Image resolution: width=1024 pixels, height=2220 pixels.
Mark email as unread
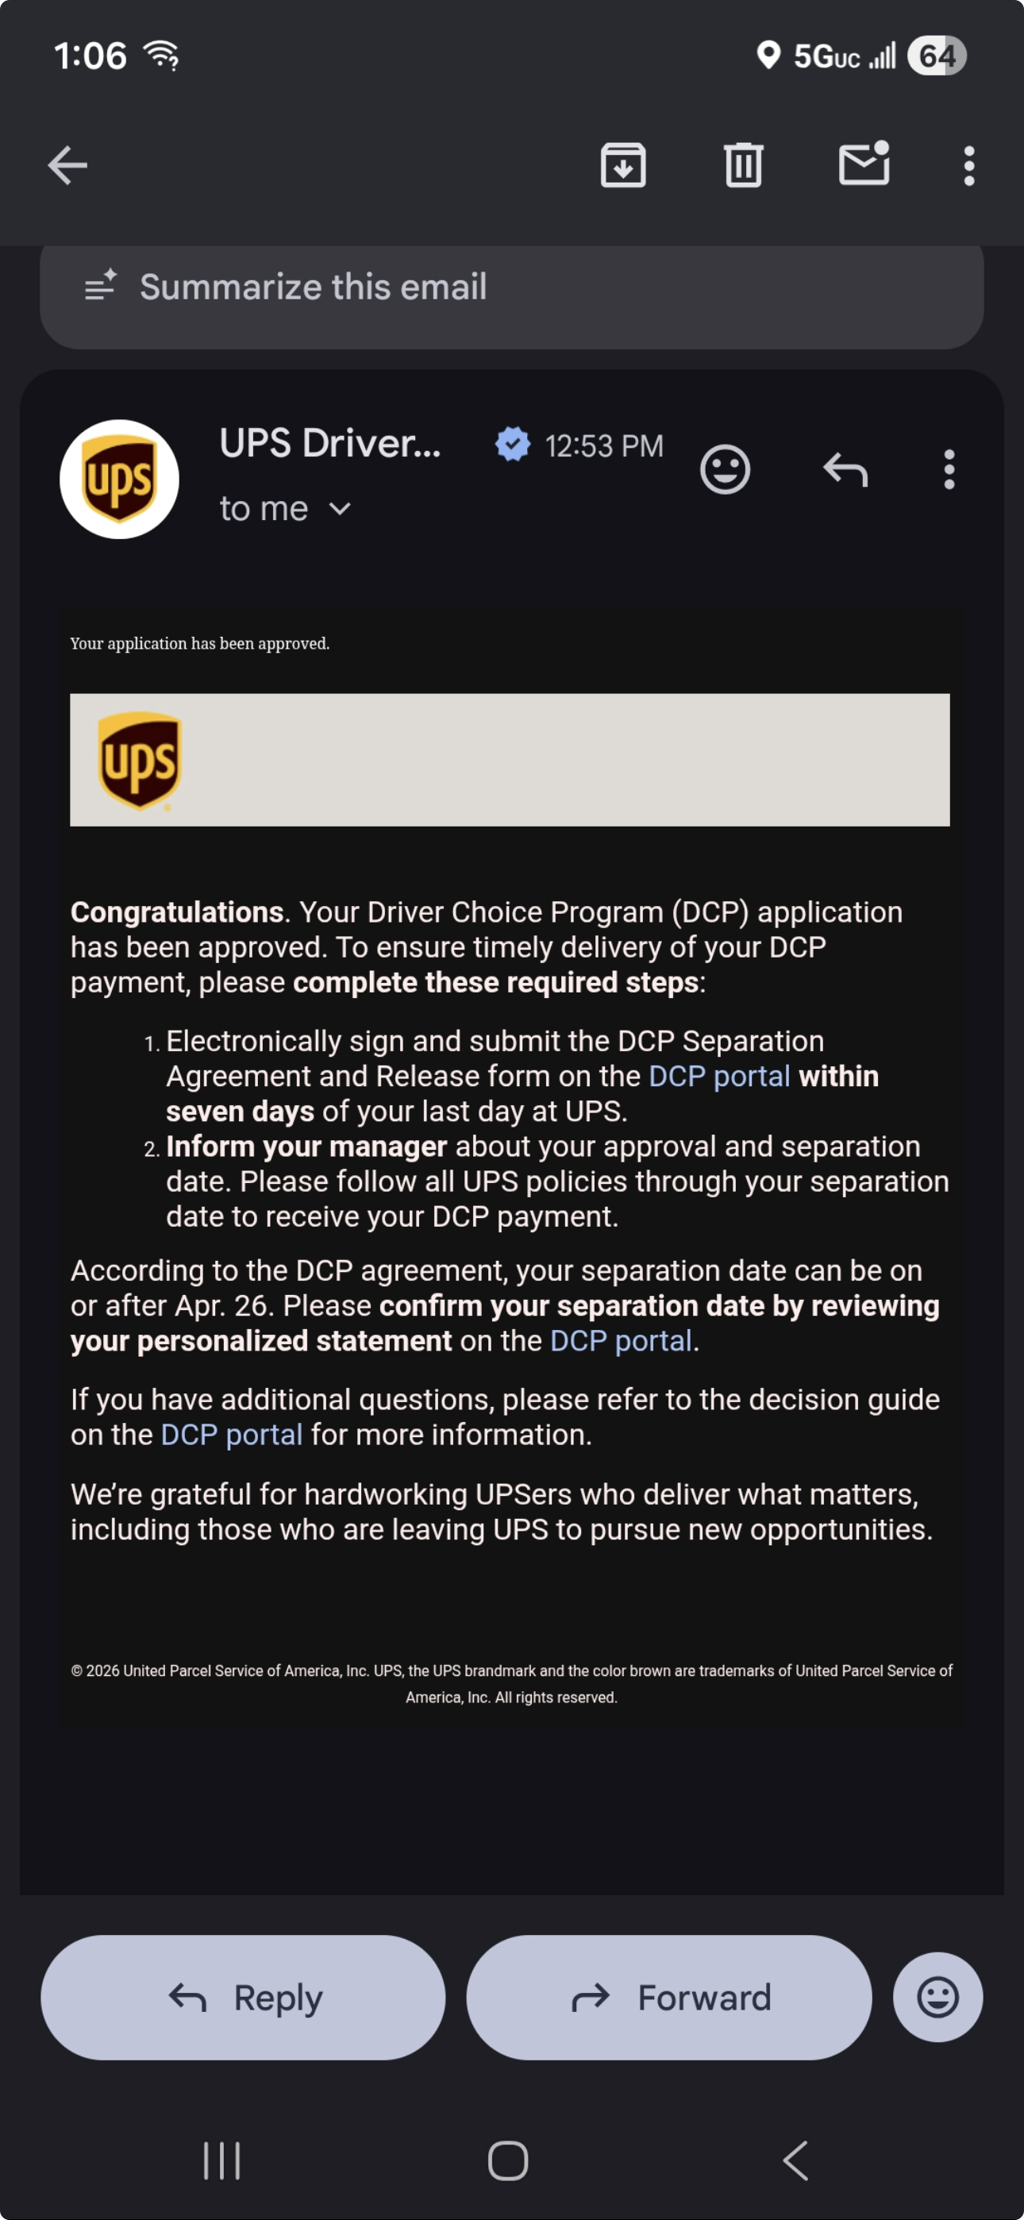tap(864, 164)
